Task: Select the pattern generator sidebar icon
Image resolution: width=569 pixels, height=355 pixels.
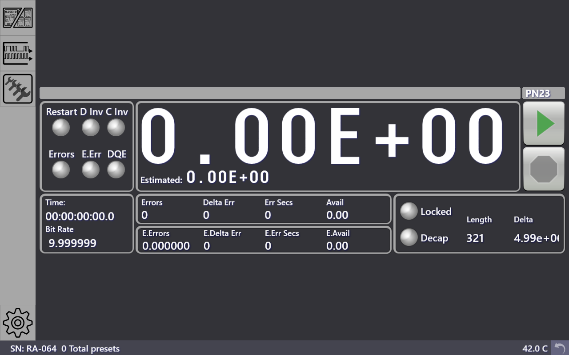Action: (x=18, y=53)
